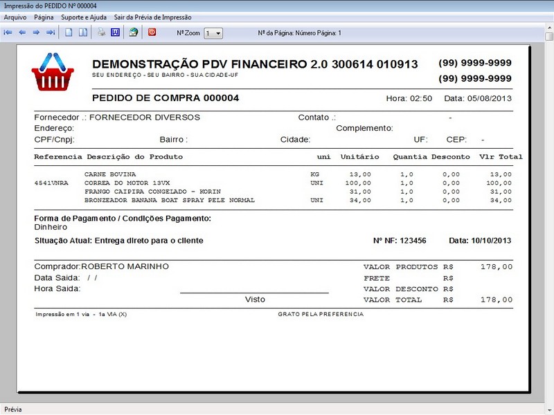
Task: Switch to two-page view icon
Action: point(82,33)
